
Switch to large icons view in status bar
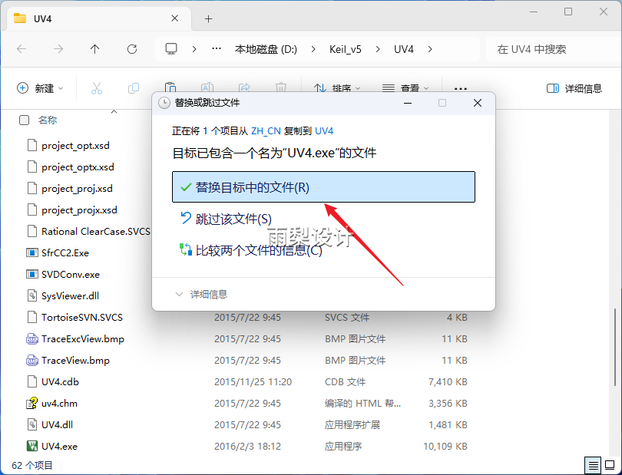(x=609, y=465)
